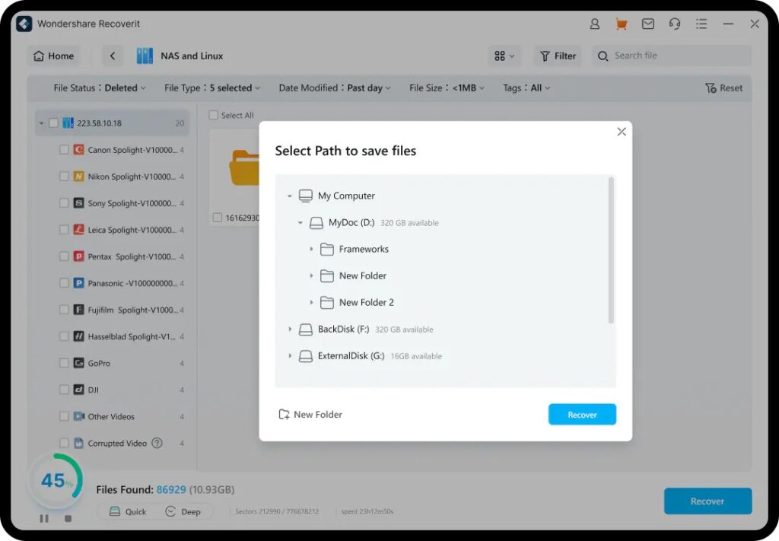Click the Panasonic brand icon

click(78, 283)
